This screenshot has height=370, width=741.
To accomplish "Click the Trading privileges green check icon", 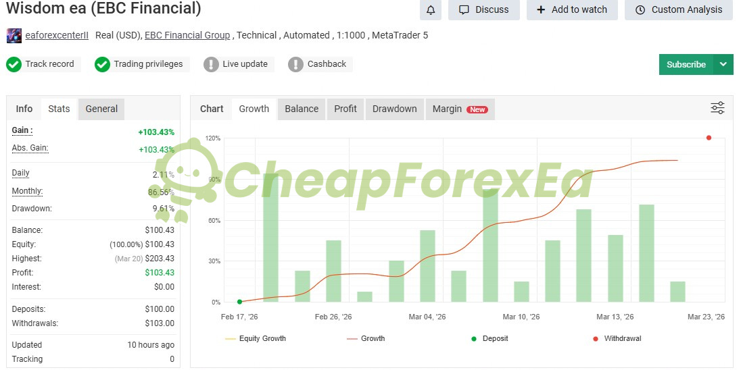I will [x=103, y=64].
